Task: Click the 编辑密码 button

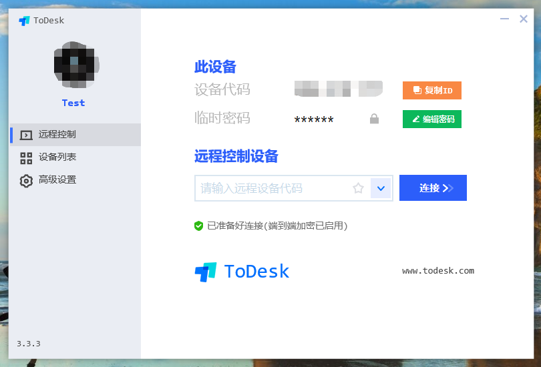Action: click(432, 119)
